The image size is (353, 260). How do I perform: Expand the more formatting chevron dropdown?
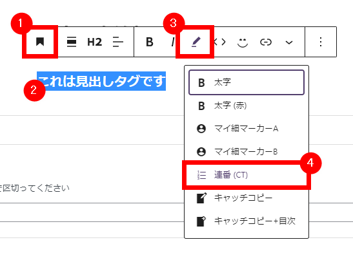[289, 42]
